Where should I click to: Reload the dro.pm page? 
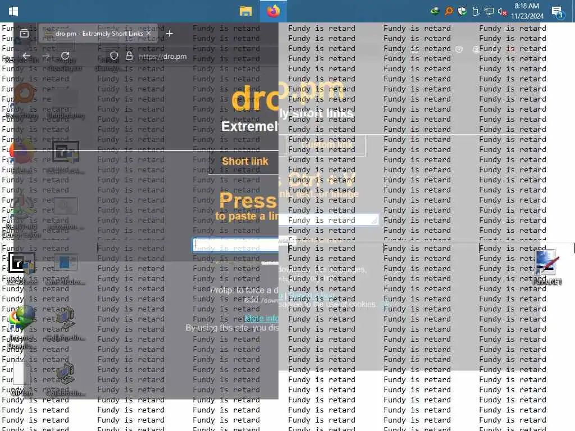65,56
